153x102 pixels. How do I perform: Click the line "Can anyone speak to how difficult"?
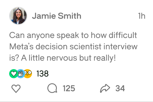tap(73, 35)
